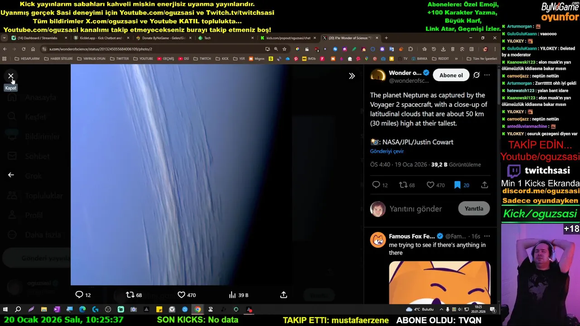The width and height of the screenshot is (580, 326).
Task: Switch to Donate ByNoGame tab
Action: (164, 38)
